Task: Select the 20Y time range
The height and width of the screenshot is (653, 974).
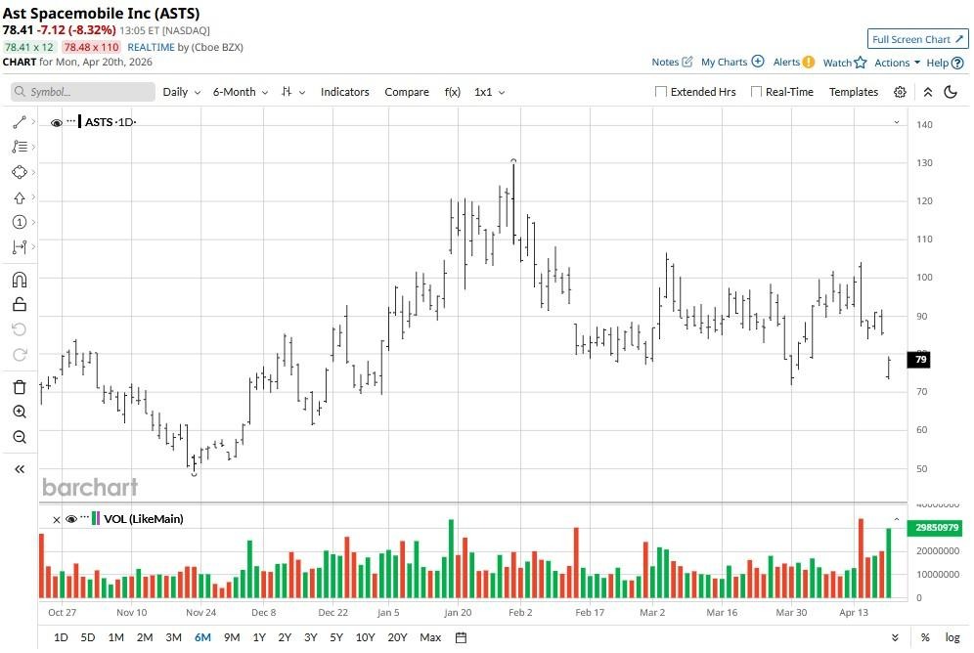Action: click(397, 637)
